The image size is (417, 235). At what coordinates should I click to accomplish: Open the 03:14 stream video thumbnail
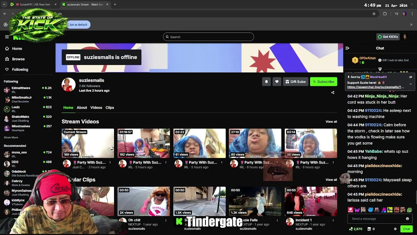(311, 143)
